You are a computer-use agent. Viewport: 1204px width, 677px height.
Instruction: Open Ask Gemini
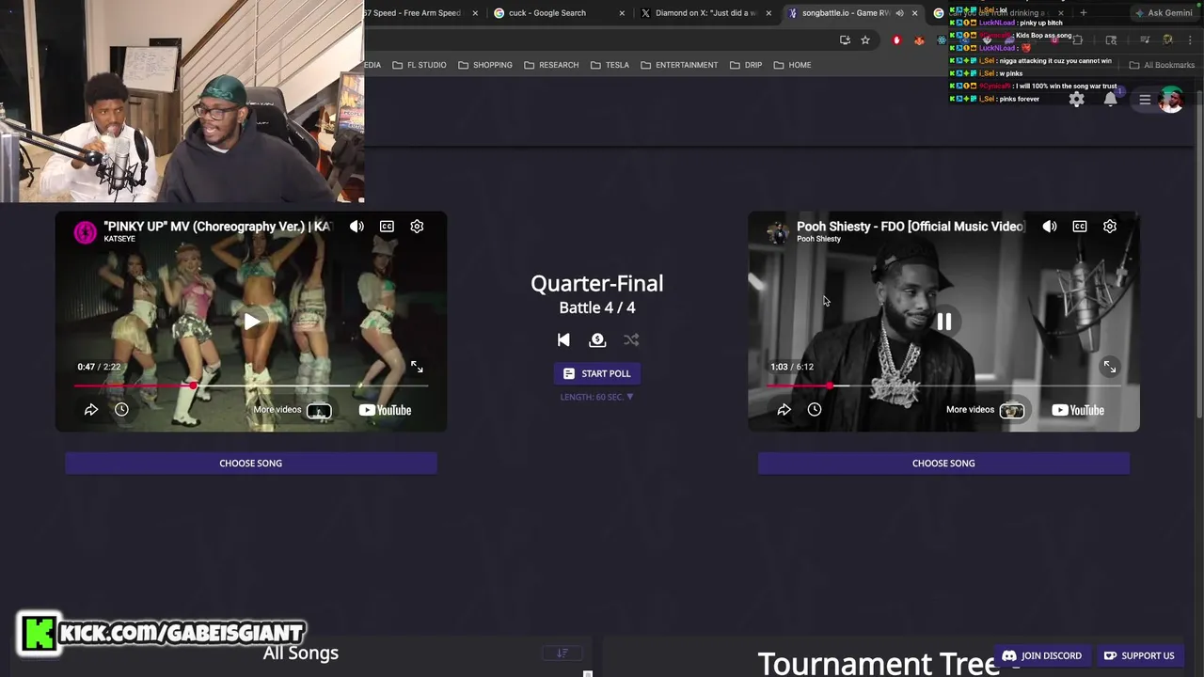tap(1164, 13)
